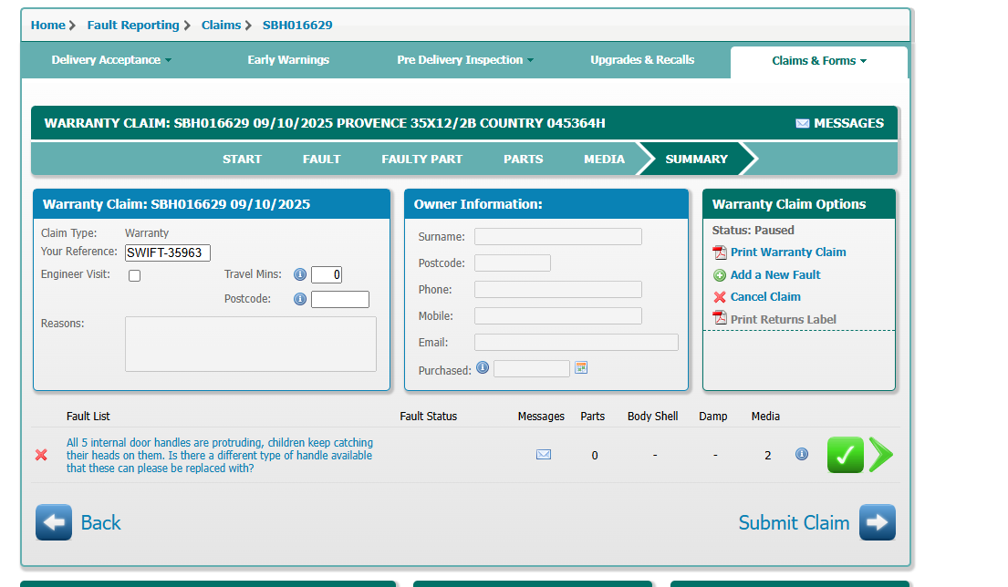Click the Reasons text area
The width and height of the screenshot is (1008, 587).
click(251, 345)
